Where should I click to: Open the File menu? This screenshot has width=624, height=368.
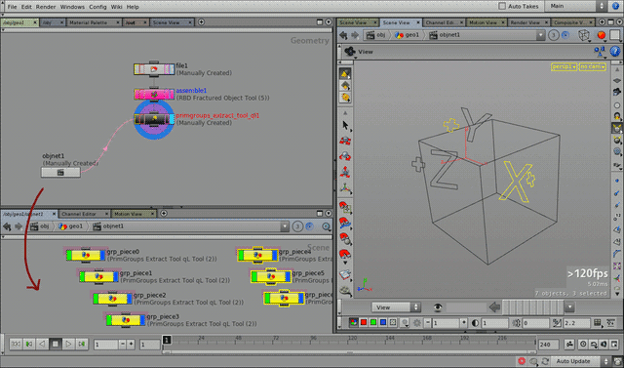coord(12,7)
